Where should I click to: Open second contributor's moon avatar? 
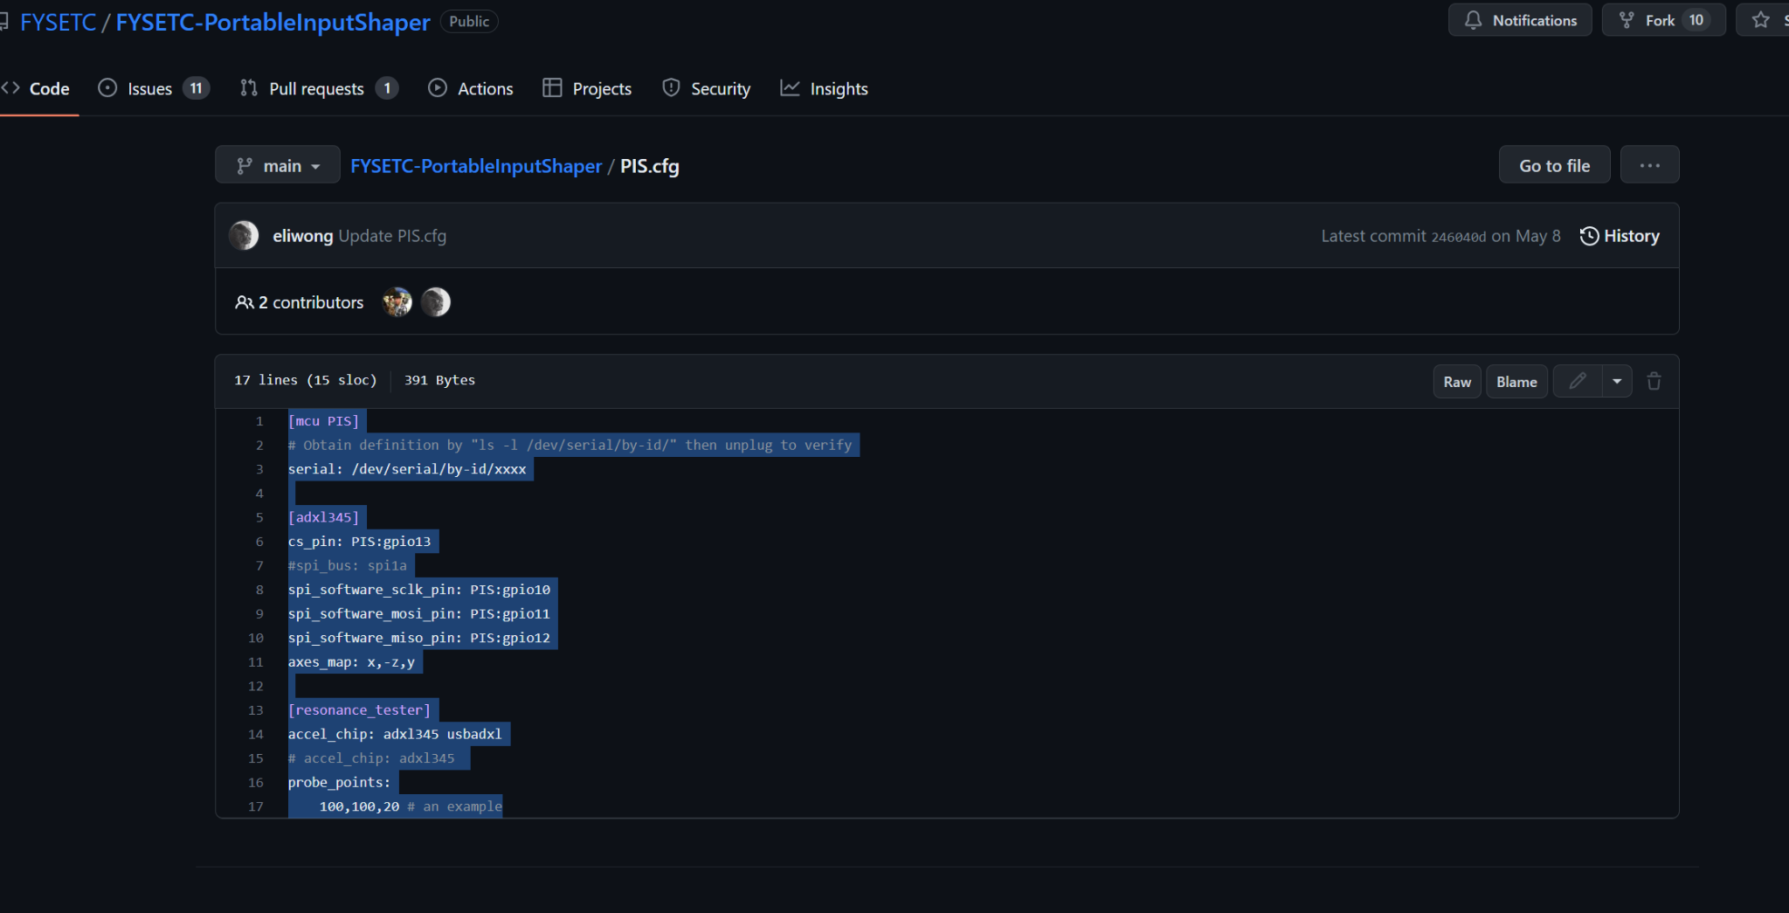coord(436,302)
